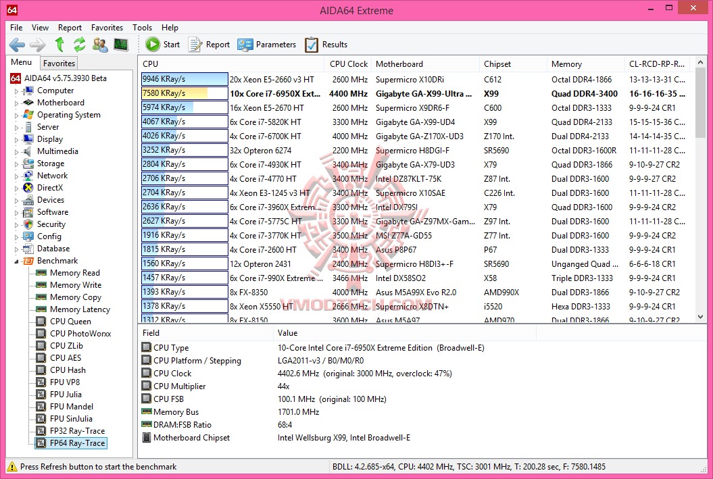Click the green Up arrow icon
The height and width of the screenshot is (479, 713).
[59, 45]
